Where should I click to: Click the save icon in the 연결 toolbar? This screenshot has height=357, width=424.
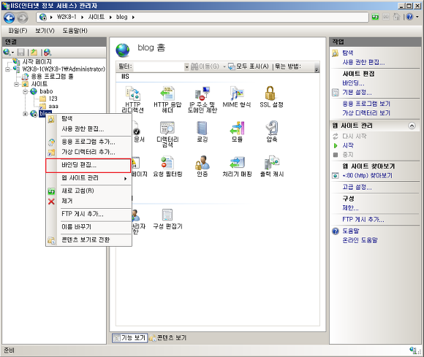20,52
